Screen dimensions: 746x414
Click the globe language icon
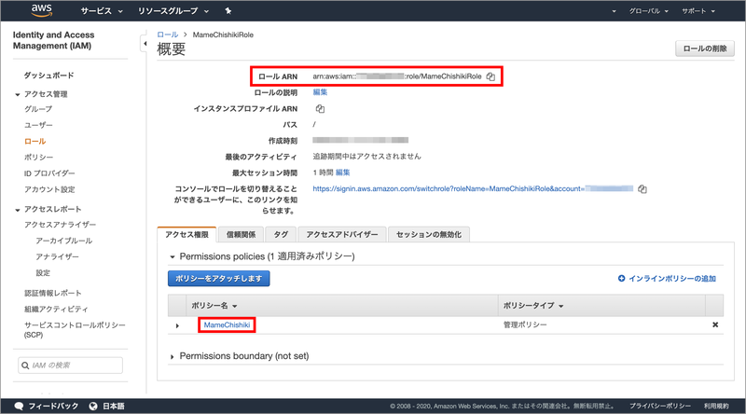pos(93,406)
